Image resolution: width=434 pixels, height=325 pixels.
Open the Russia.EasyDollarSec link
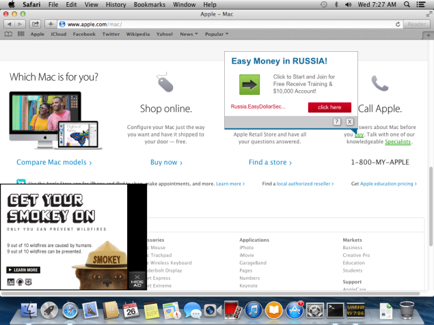tap(258, 107)
